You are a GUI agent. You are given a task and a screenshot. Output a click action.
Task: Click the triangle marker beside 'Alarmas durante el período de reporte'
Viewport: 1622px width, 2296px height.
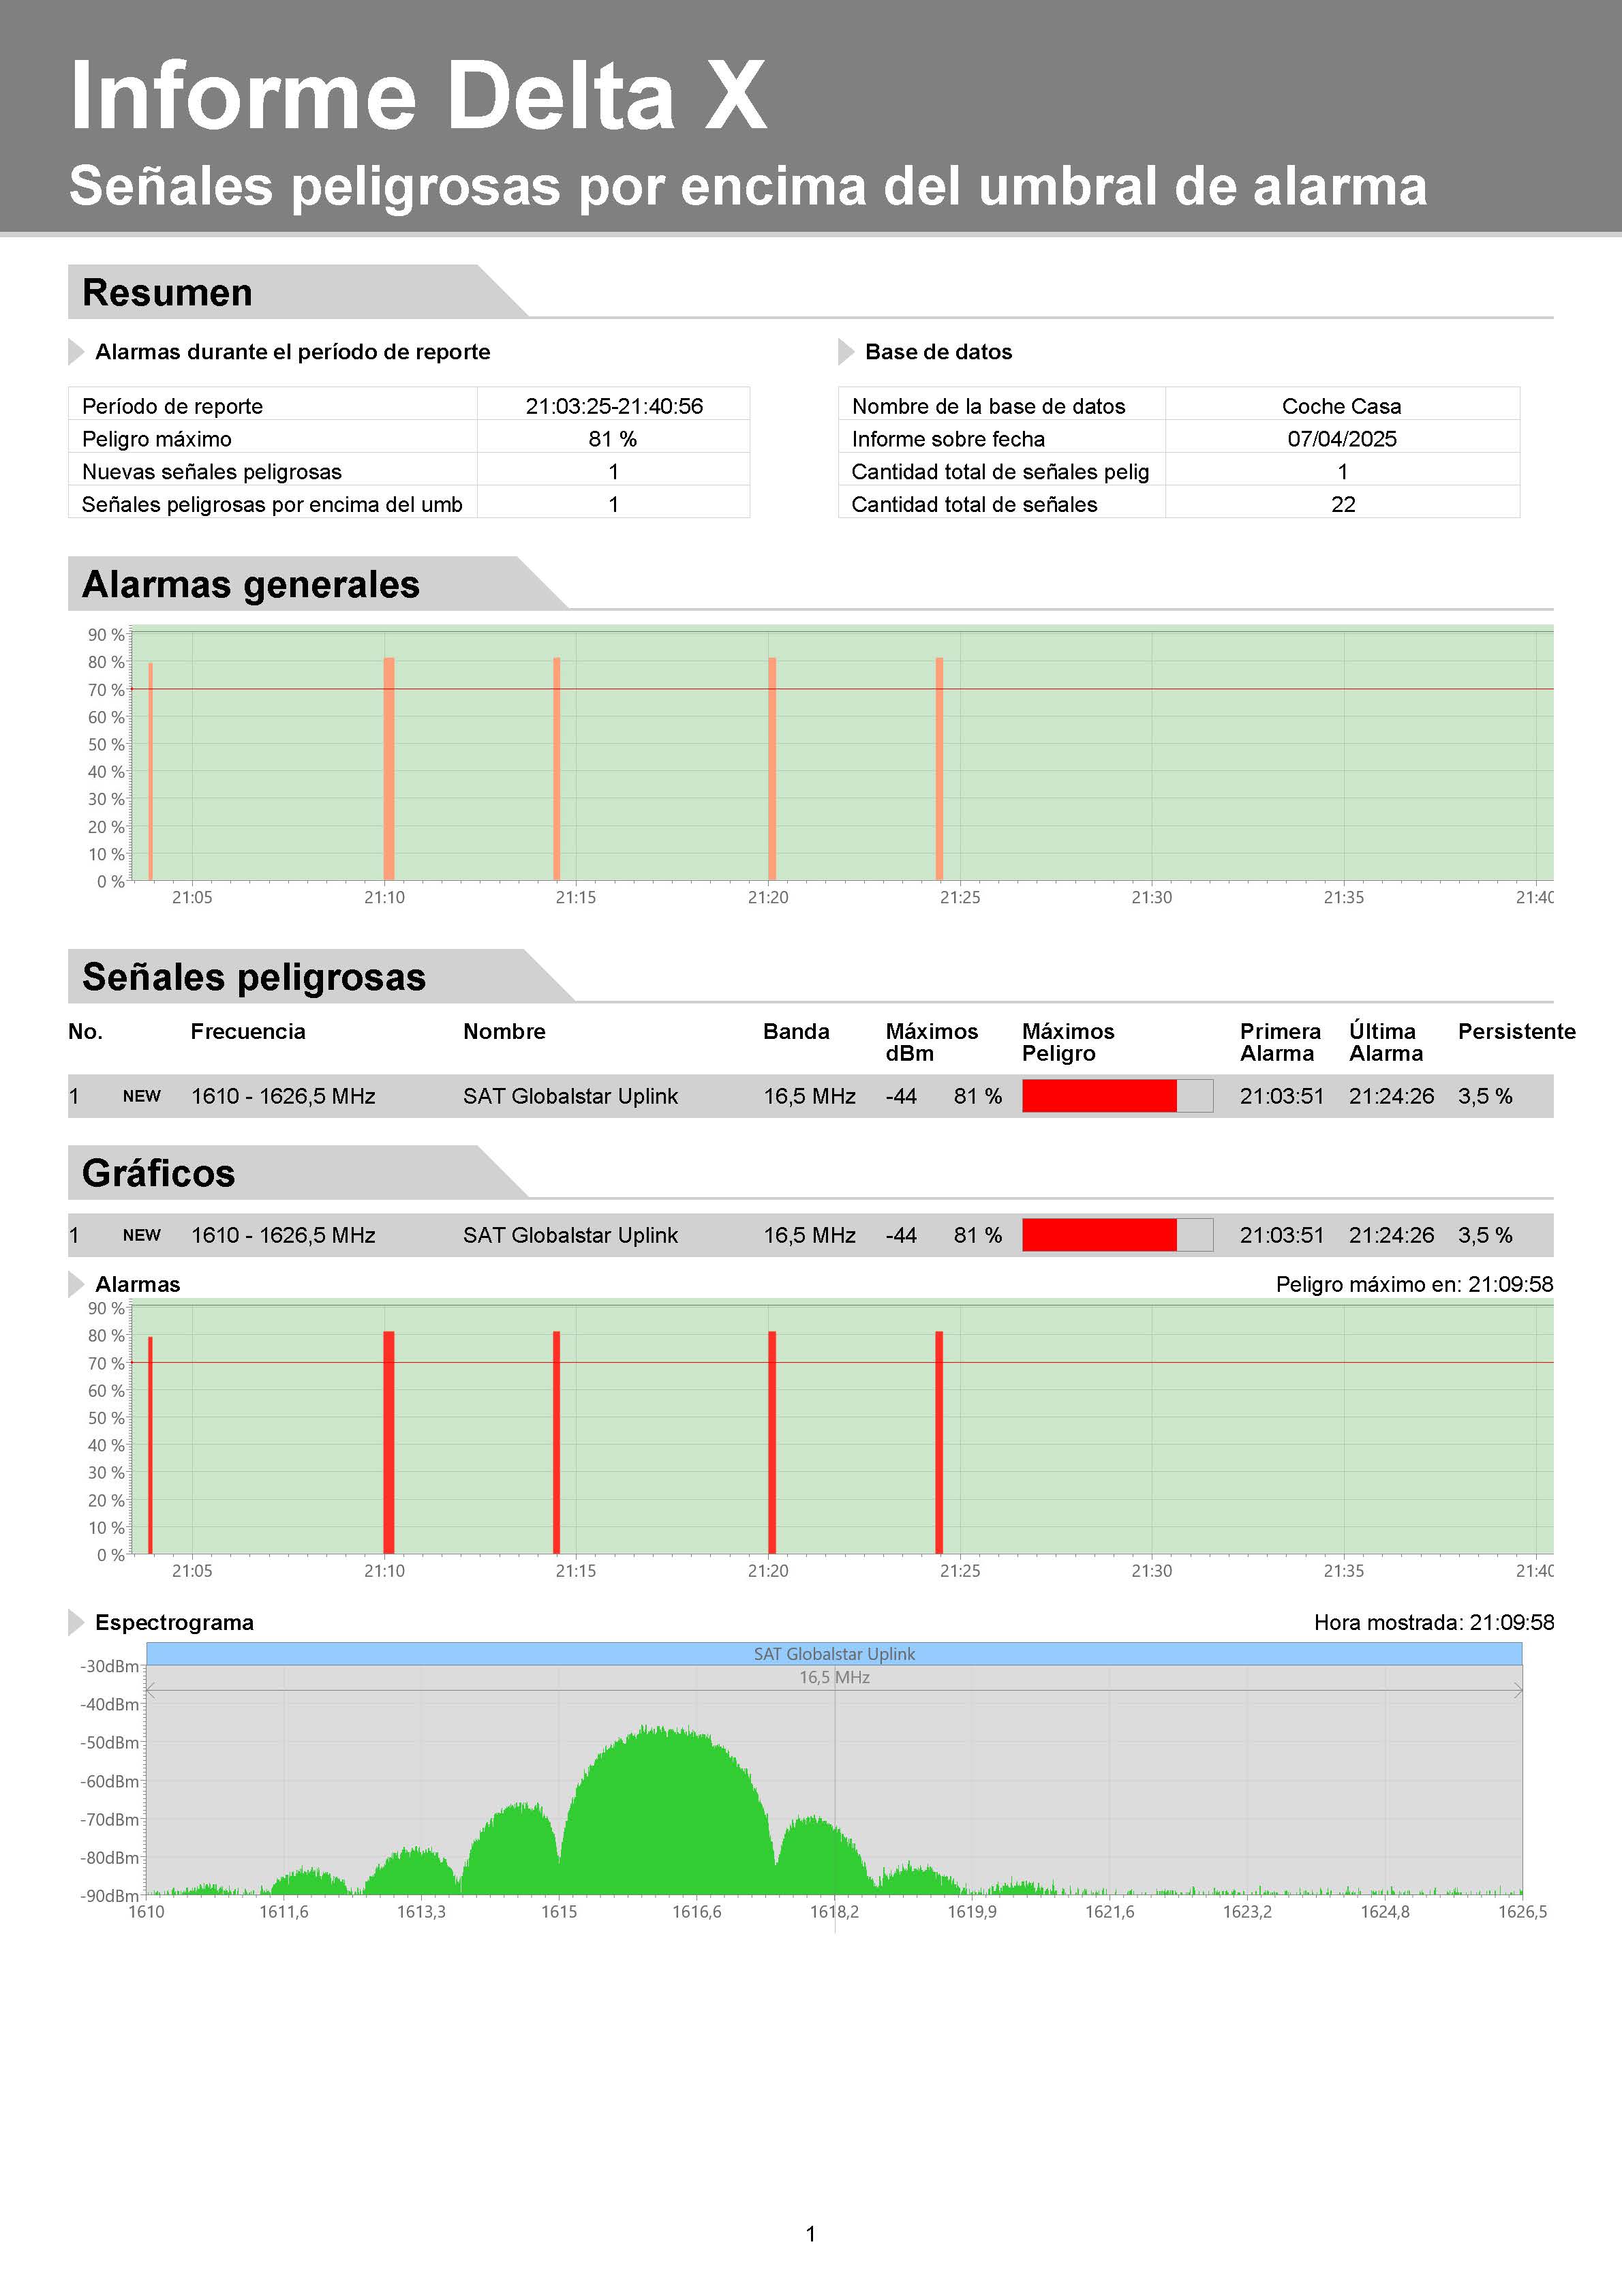coord(76,352)
